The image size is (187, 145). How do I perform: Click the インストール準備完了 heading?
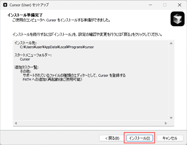point(25,15)
